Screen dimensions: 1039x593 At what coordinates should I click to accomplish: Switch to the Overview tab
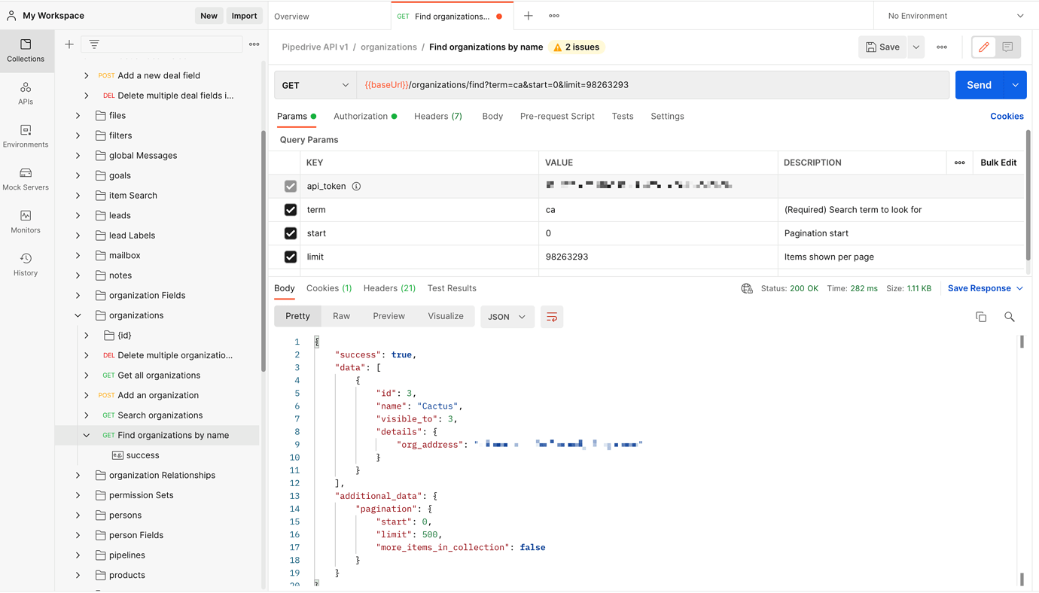point(292,15)
